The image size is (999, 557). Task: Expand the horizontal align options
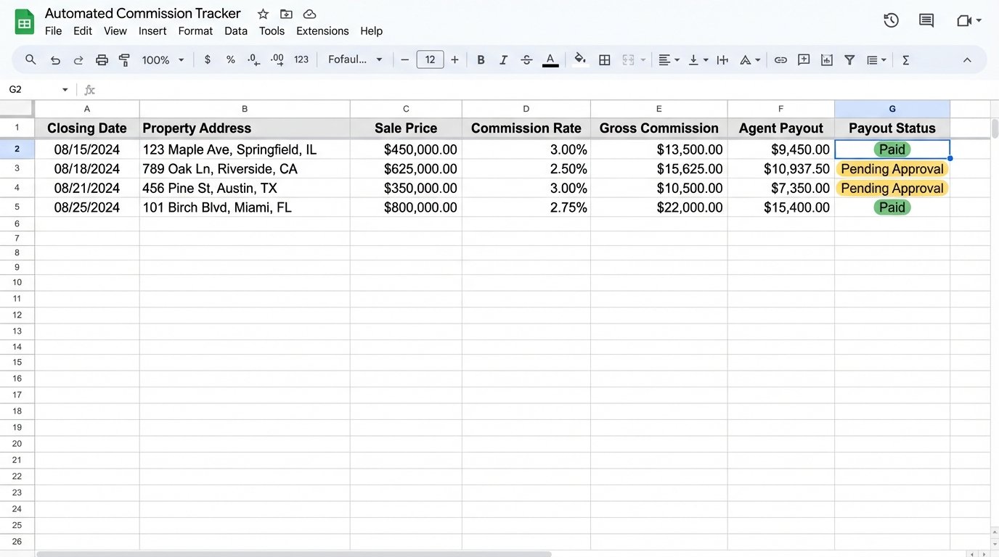point(675,59)
